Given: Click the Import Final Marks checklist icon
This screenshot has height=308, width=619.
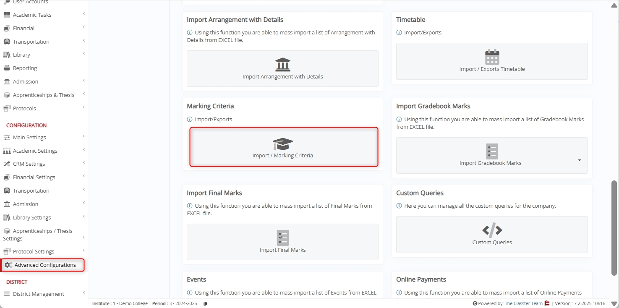Looking at the screenshot, I should pyautogui.click(x=282, y=238).
